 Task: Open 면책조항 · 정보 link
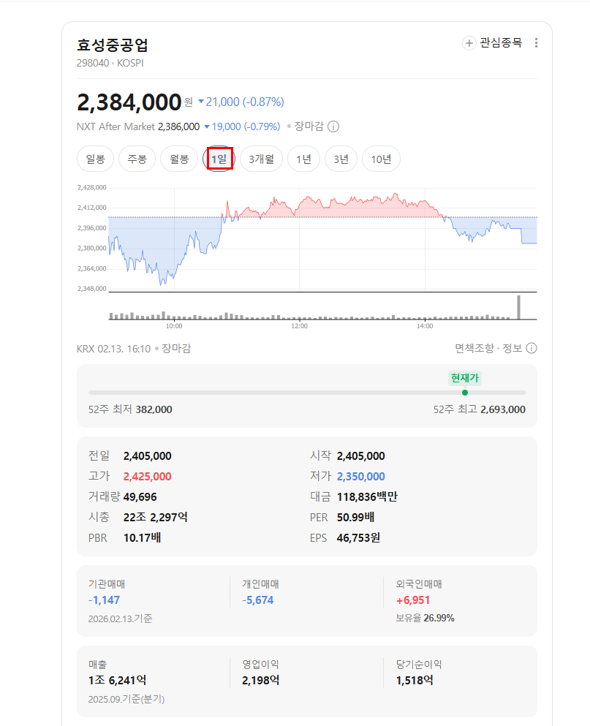point(488,348)
